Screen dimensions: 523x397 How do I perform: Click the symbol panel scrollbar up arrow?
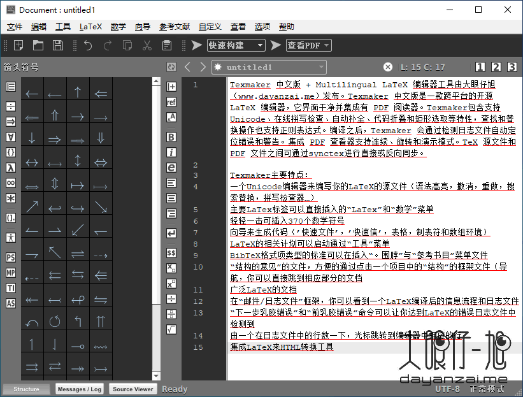(x=156, y=82)
